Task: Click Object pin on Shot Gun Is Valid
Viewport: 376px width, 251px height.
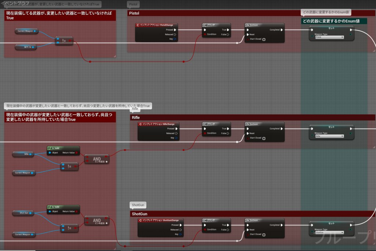Action: pos(50,211)
